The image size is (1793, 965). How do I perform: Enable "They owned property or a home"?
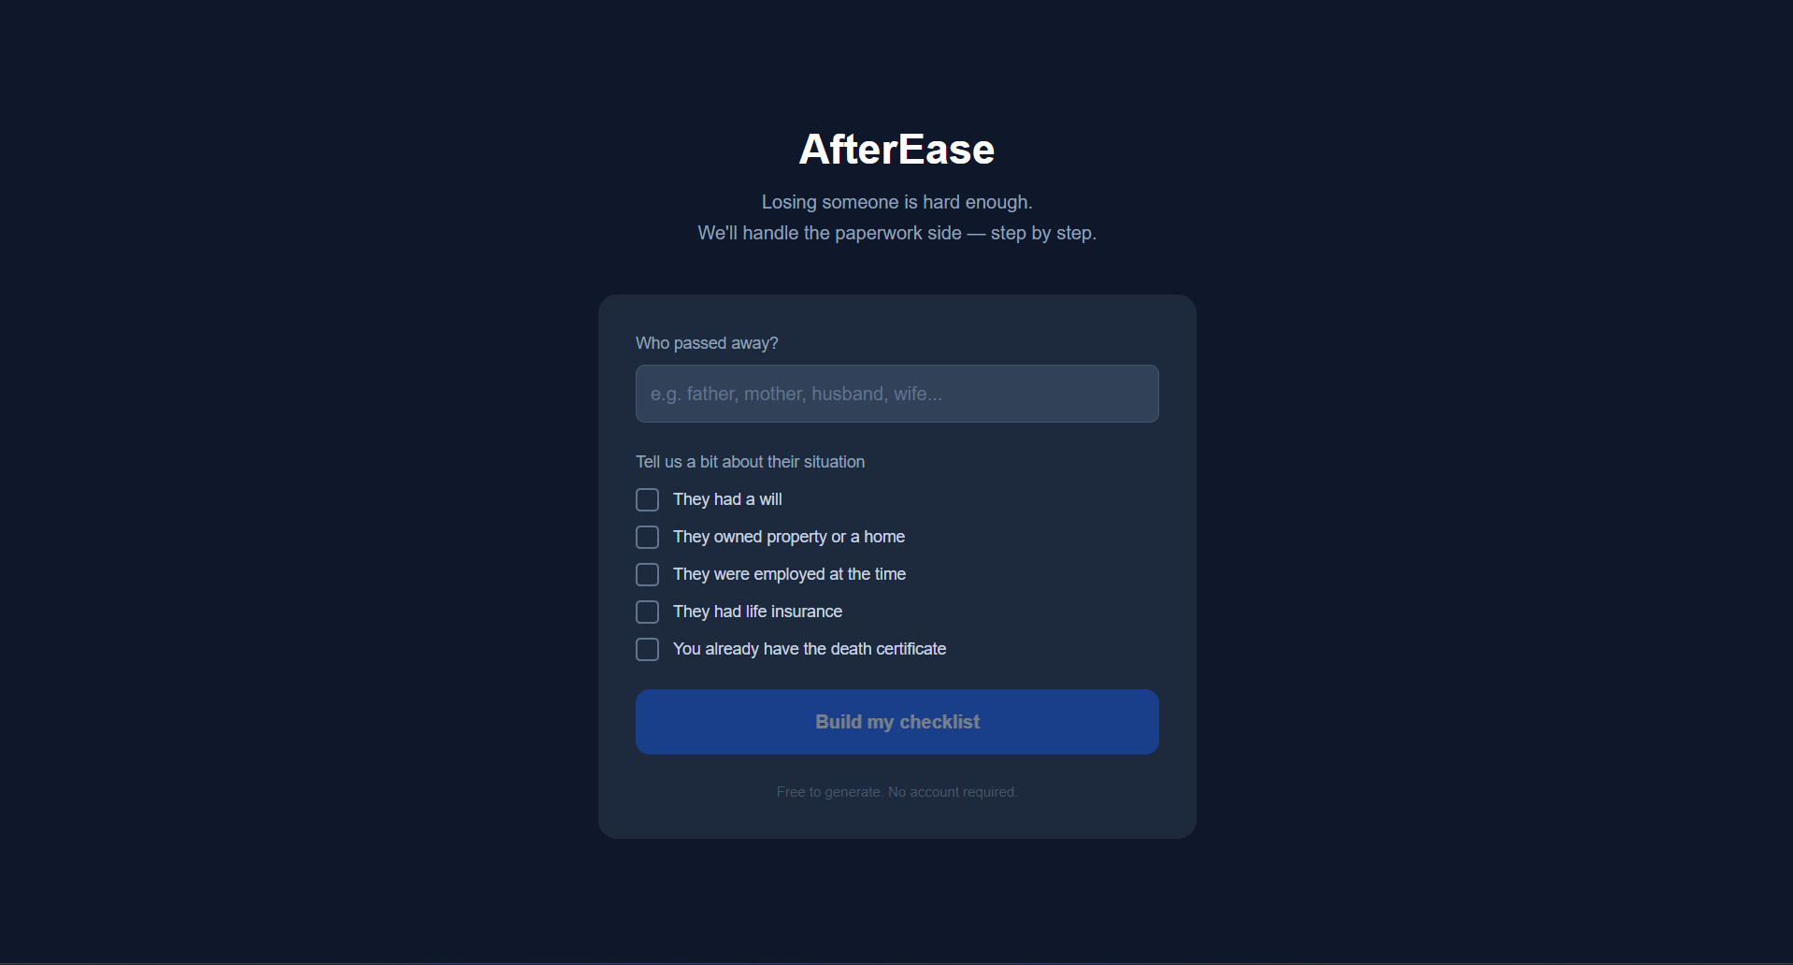[647, 537]
